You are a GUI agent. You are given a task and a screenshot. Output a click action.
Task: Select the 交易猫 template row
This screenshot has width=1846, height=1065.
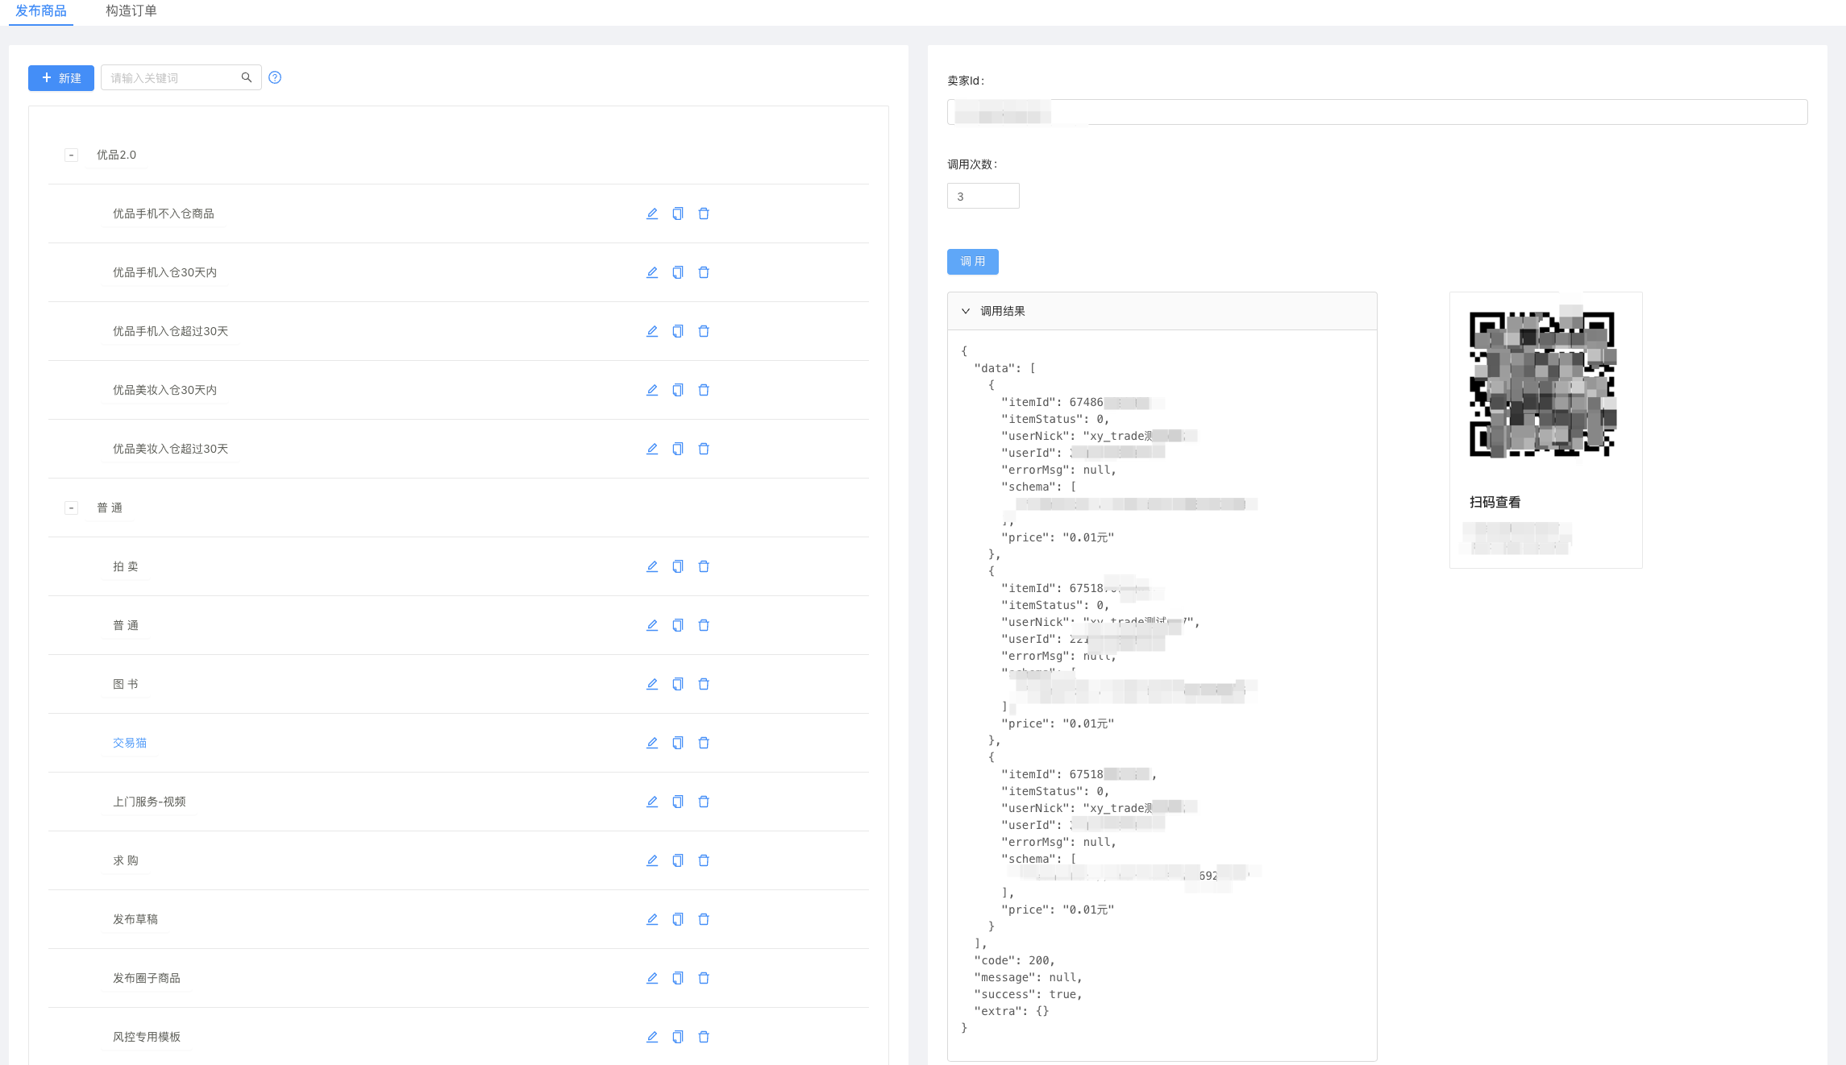click(458, 743)
